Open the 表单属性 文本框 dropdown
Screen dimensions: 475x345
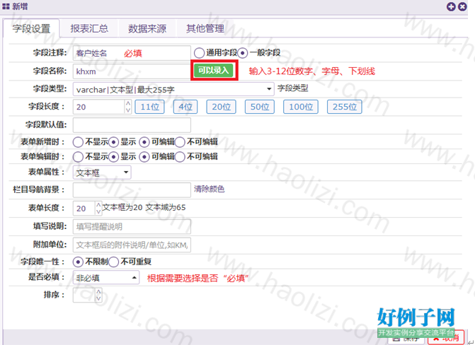102,172
